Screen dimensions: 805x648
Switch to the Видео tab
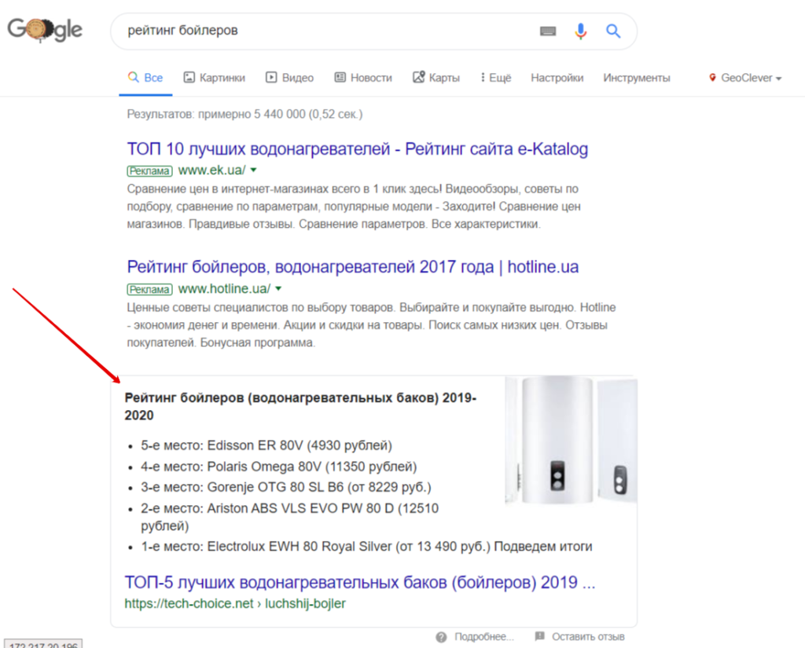point(289,78)
